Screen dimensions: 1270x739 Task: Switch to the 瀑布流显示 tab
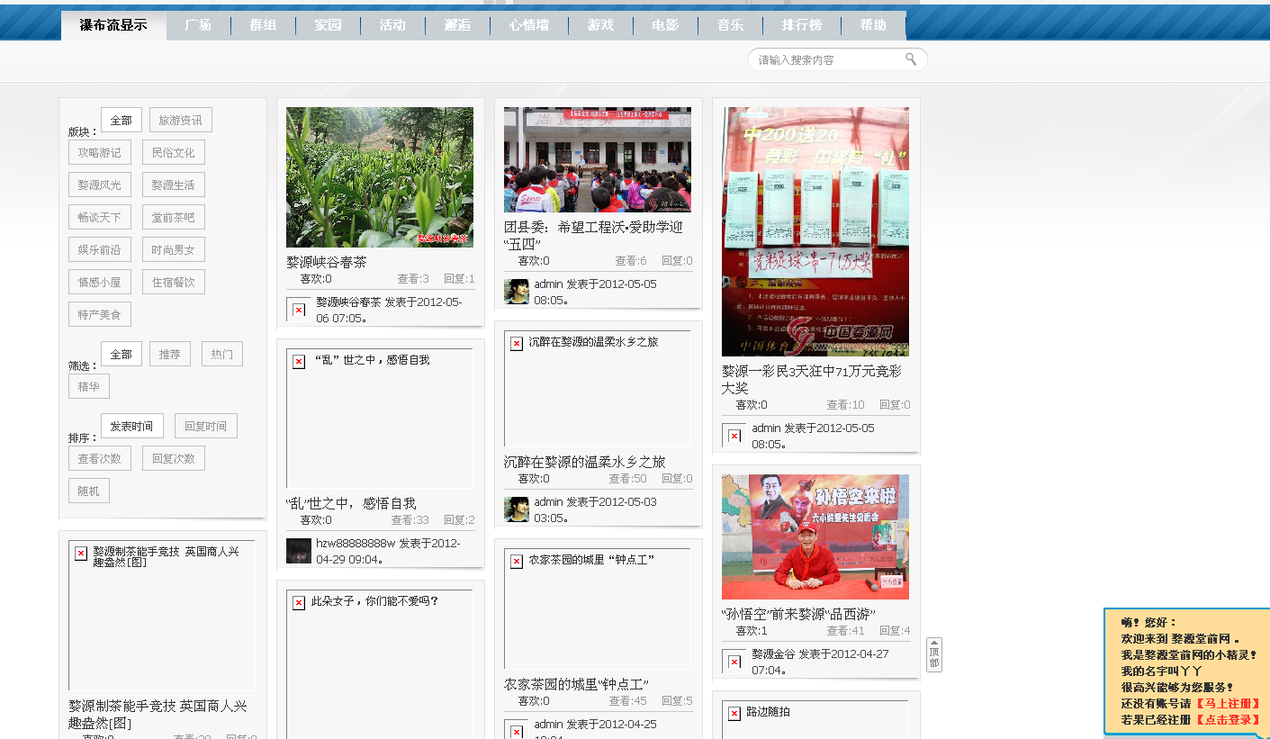[x=113, y=25]
